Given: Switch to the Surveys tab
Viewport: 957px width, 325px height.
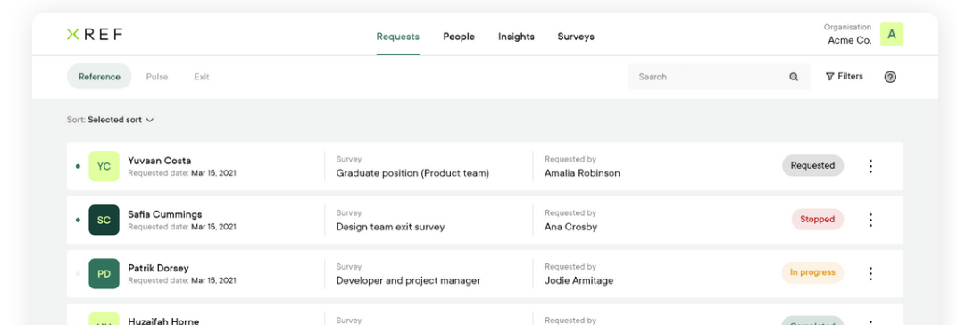Looking at the screenshot, I should coord(576,37).
